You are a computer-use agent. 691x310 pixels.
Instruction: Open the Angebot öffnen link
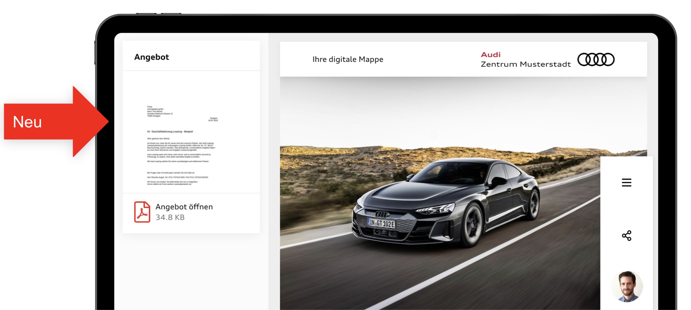[184, 207]
